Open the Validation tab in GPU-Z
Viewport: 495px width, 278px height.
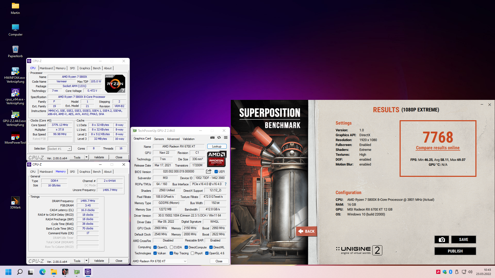point(188,139)
